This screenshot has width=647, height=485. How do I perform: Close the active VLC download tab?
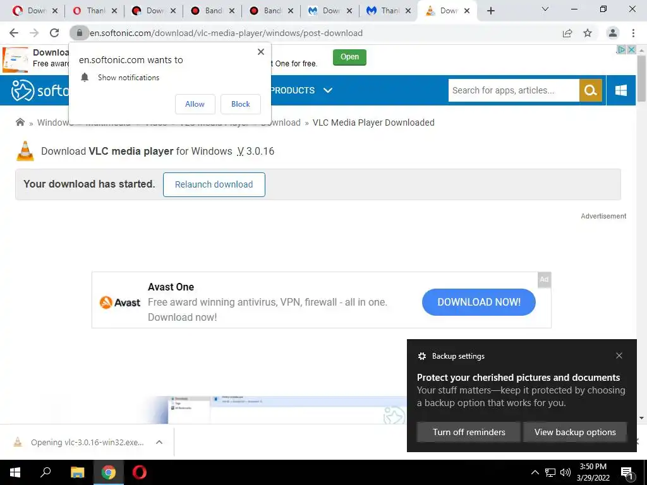[467, 11]
